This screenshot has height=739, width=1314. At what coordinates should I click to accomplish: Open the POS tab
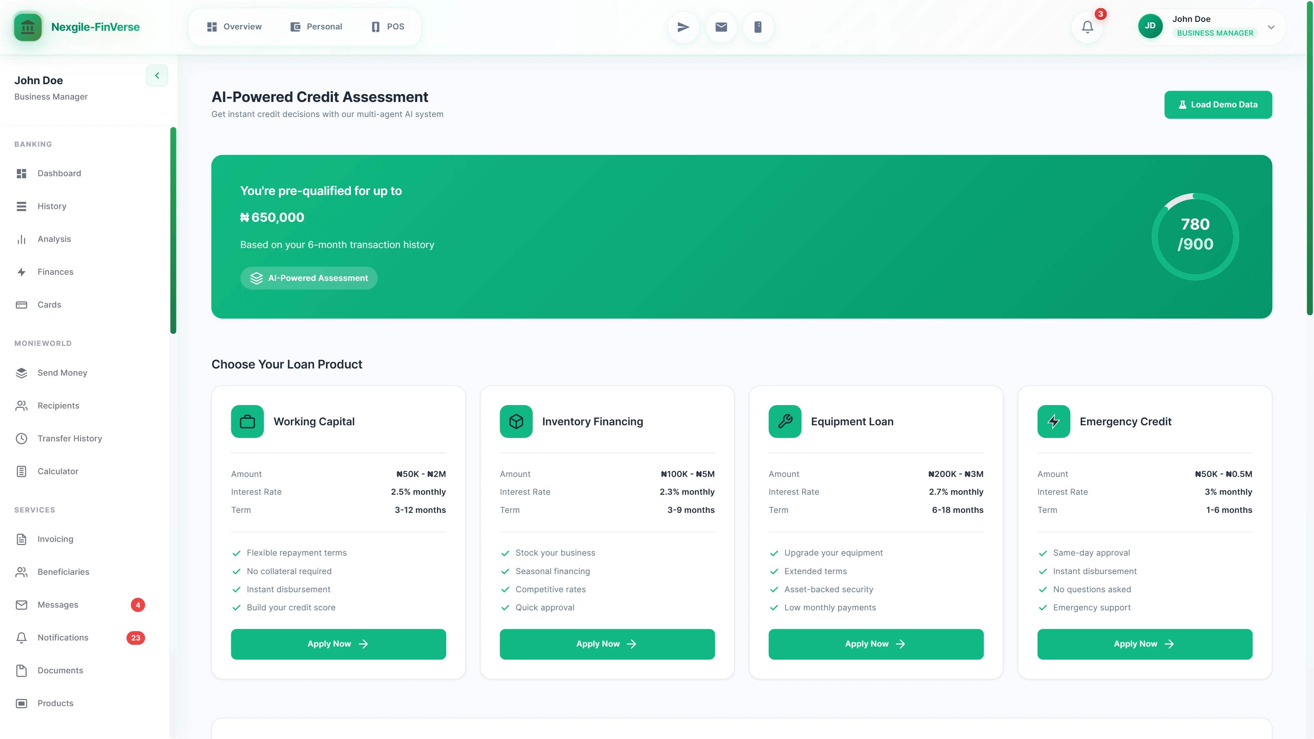tap(387, 26)
